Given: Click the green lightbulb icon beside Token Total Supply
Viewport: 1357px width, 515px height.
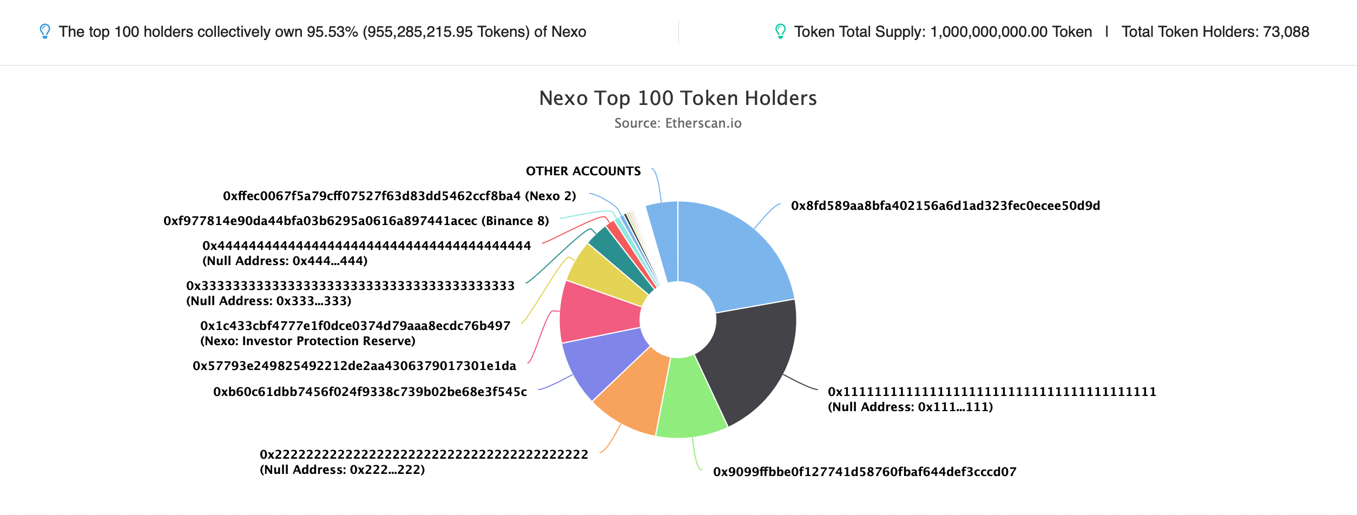Looking at the screenshot, I should [x=780, y=31].
